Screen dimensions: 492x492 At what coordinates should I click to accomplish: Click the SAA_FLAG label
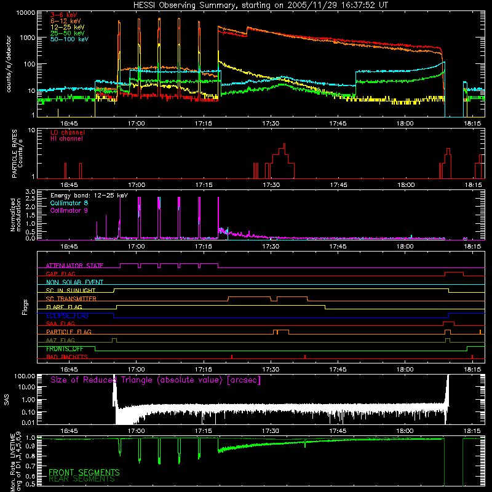(60, 323)
